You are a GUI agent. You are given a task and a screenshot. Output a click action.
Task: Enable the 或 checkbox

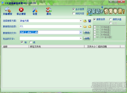point(31,42)
